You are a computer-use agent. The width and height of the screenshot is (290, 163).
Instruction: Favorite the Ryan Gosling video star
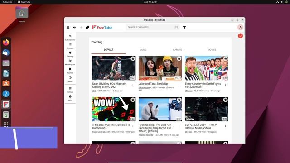click(x=179, y=100)
